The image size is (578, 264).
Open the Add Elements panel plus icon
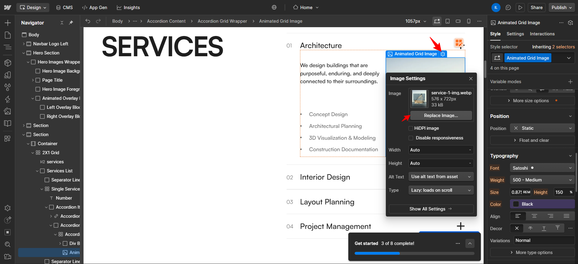8,23
